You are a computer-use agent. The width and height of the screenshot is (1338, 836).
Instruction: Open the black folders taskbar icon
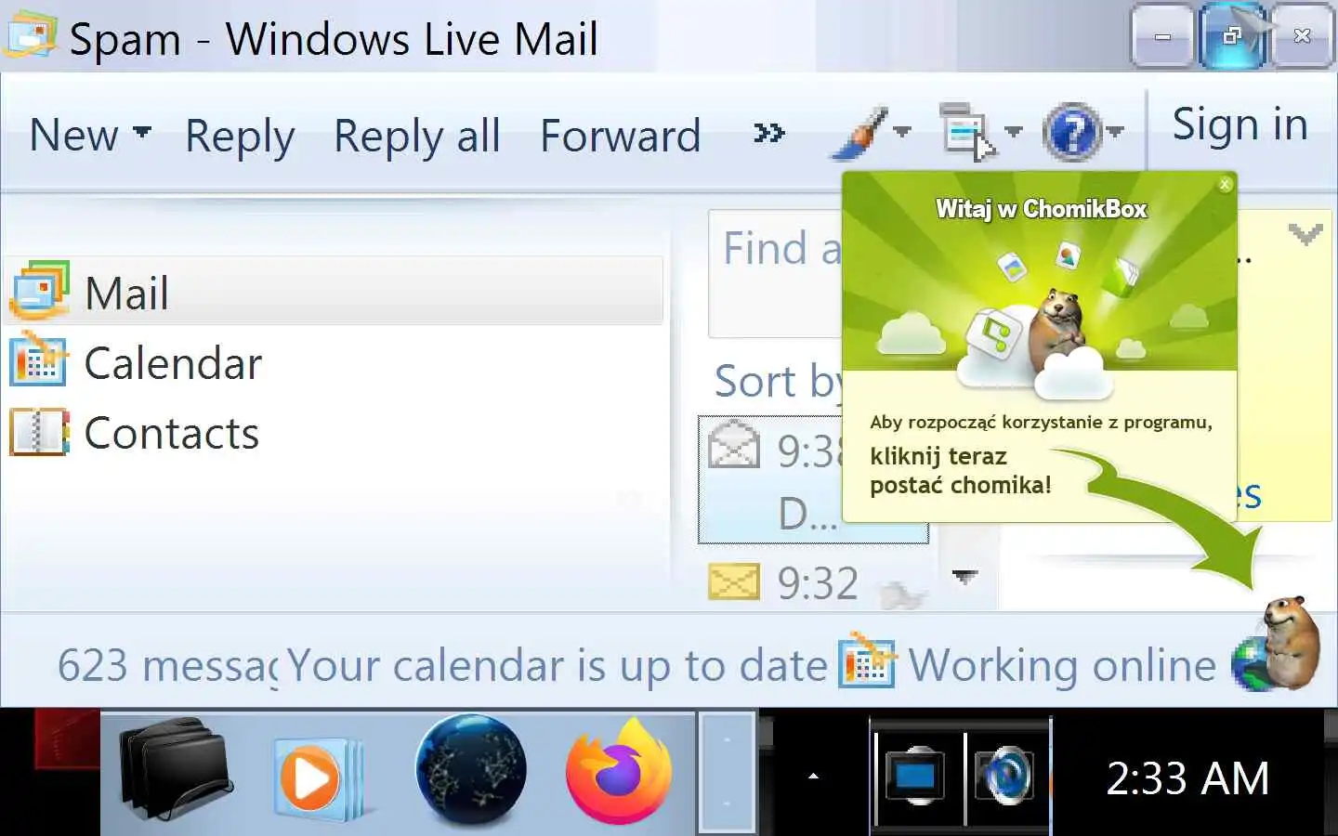point(175,769)
